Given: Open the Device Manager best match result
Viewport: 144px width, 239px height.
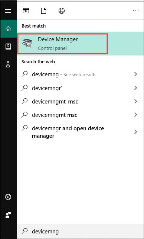Looking at the screenshot, I should coord(81,44).
